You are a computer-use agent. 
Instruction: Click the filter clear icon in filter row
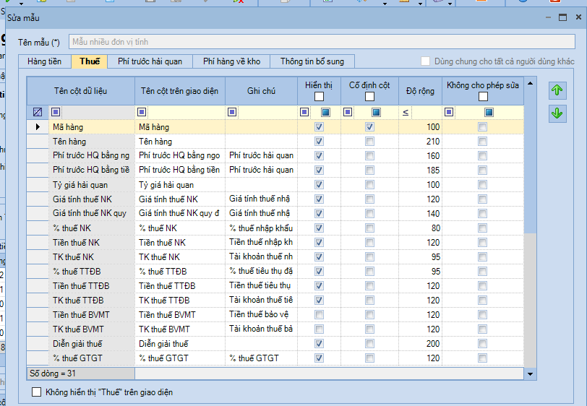click(x=38, y=112)
